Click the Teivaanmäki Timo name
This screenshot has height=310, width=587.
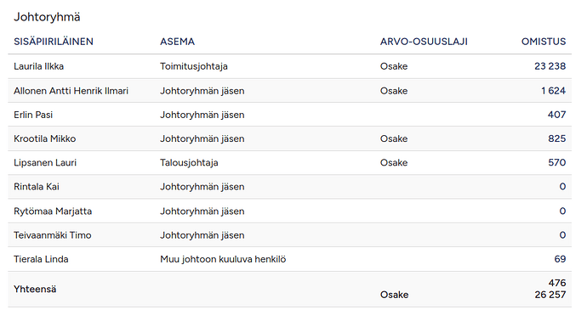coord(53,235)
